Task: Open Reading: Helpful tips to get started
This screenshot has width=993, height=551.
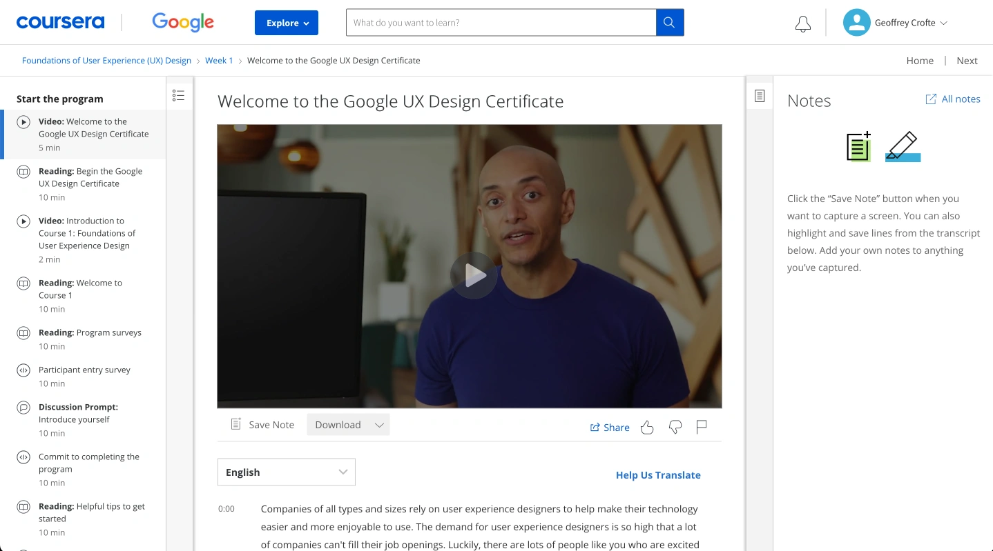Action: pos(83,519)
